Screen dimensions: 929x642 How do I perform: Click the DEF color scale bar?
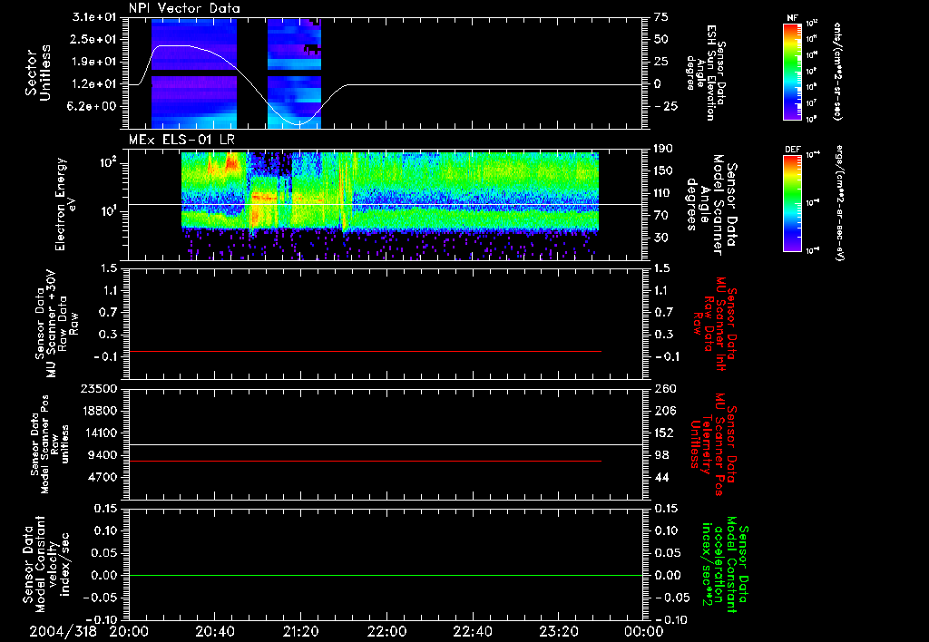792,202
